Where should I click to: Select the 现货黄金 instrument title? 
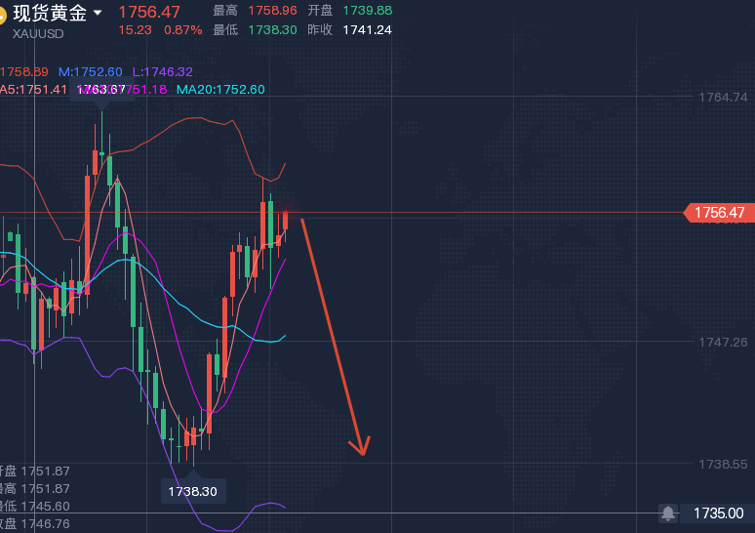(x=50, y=13)
